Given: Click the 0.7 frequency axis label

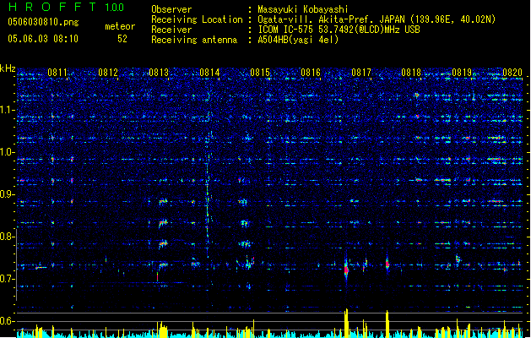Looking at the screenshot, I should [8, 279].
